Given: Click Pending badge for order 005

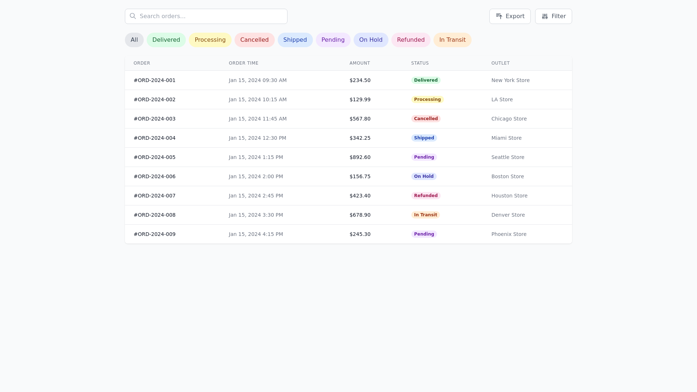Looking at the screenshot, I should click(x=424, y=157).
